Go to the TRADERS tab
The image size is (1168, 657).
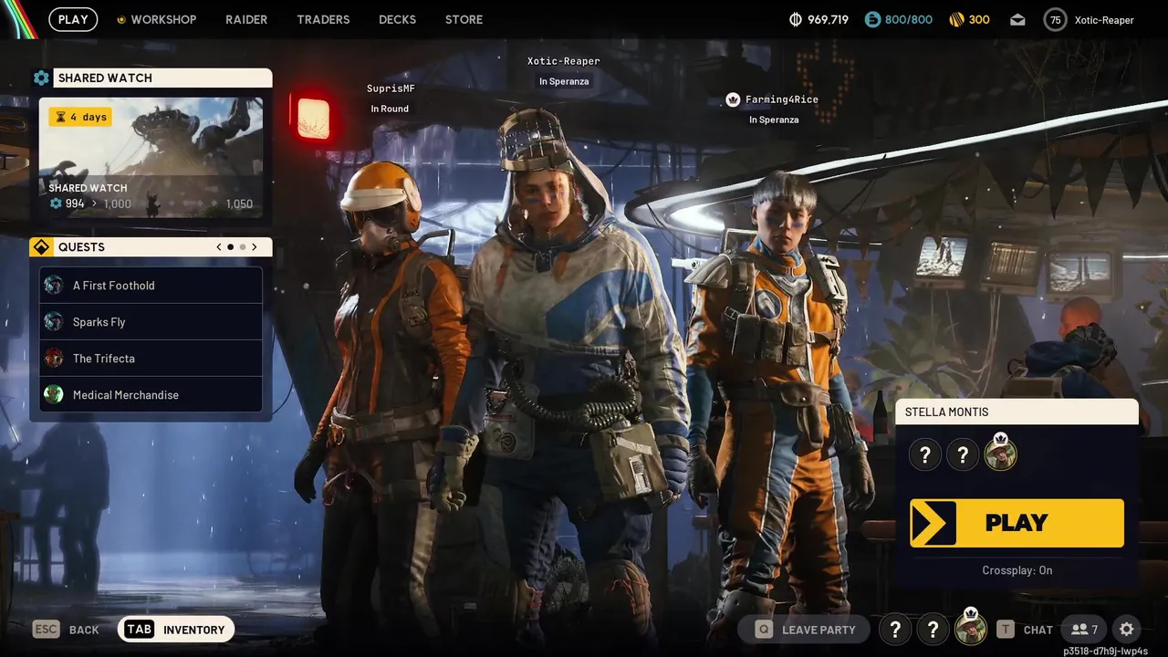[x=323, y=19]
